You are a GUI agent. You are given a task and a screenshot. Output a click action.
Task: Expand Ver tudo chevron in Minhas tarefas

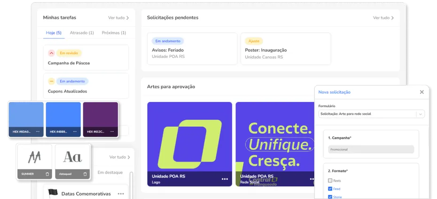tap(128, 18)
